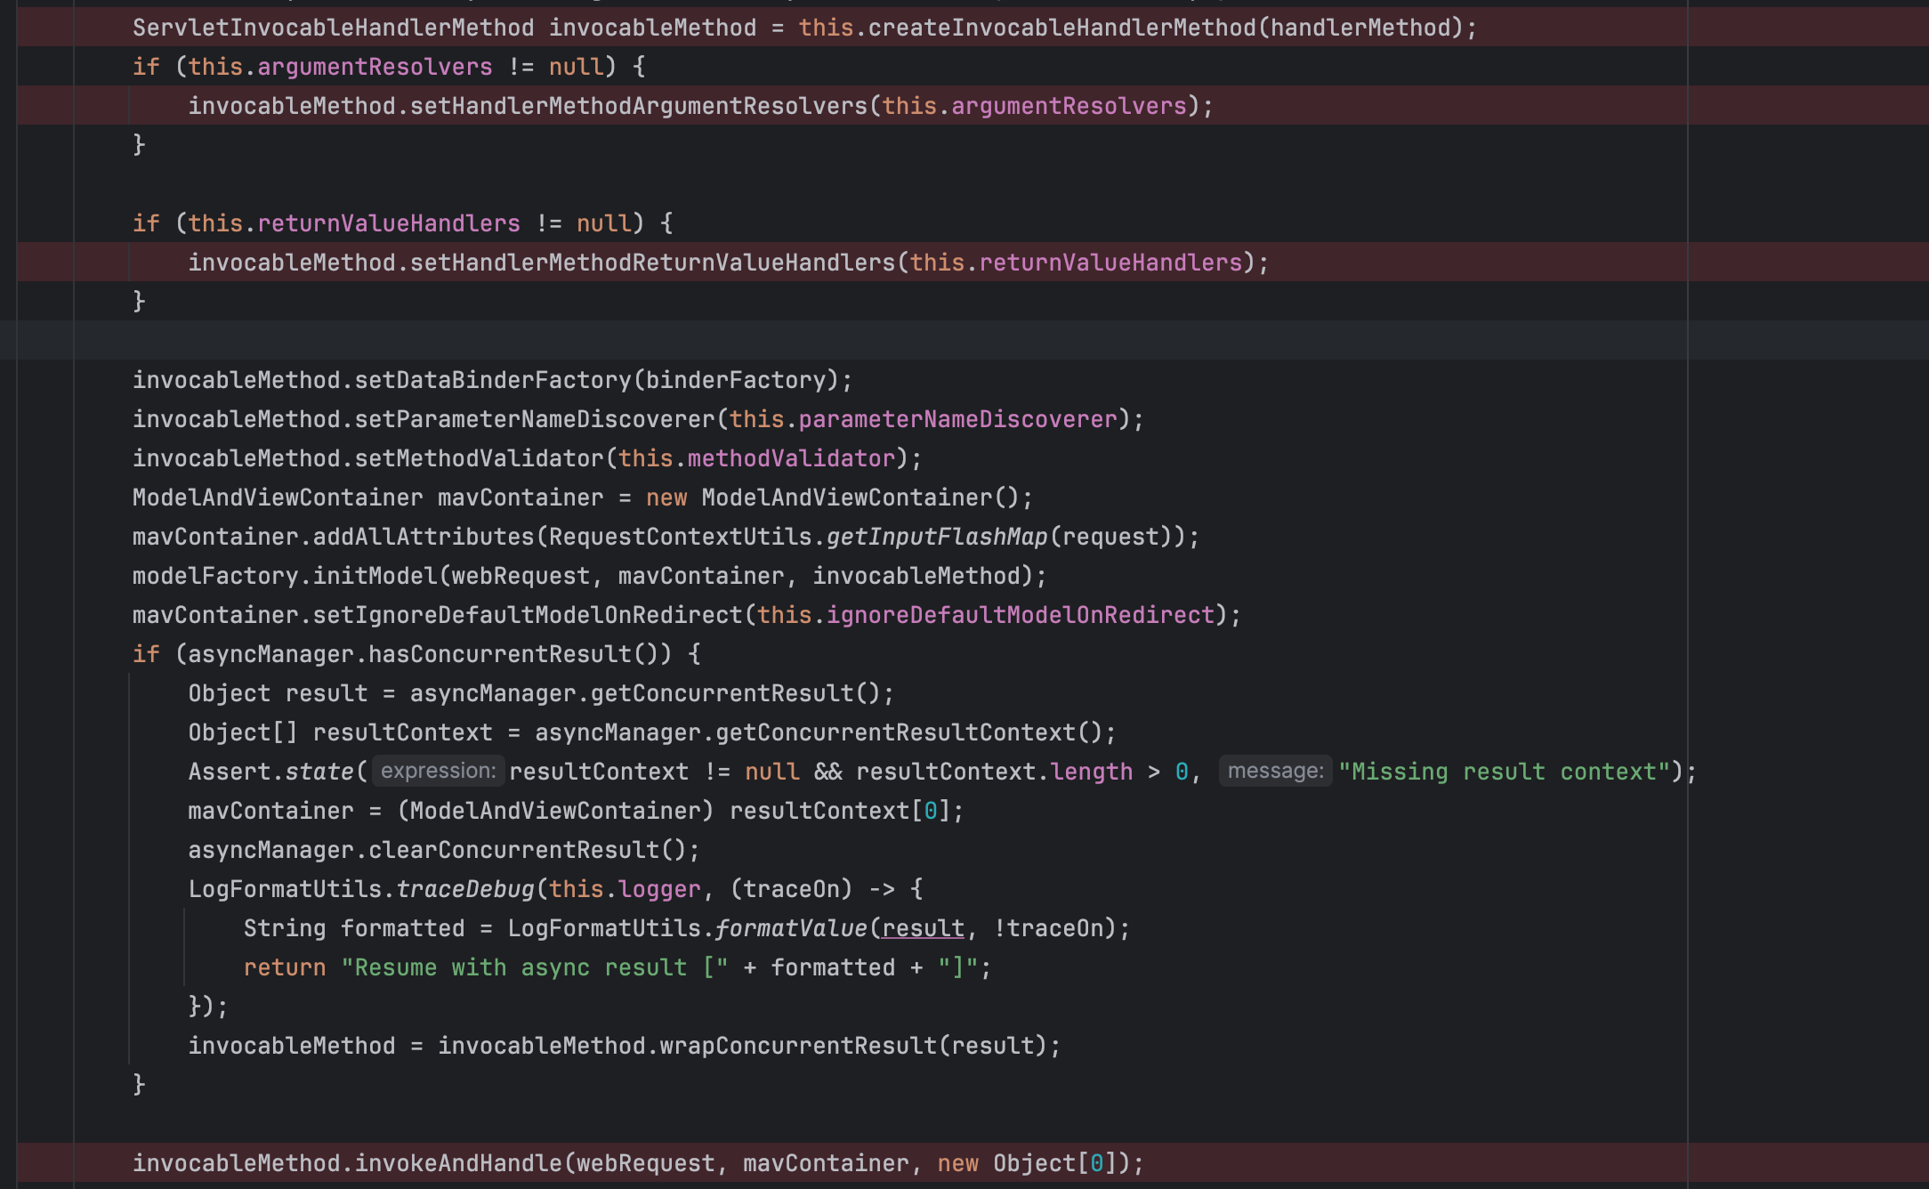Screen dimensions: 1929x1189
Task: Click returnValueHandlers in the if condition
Action: tap(389, 223)
